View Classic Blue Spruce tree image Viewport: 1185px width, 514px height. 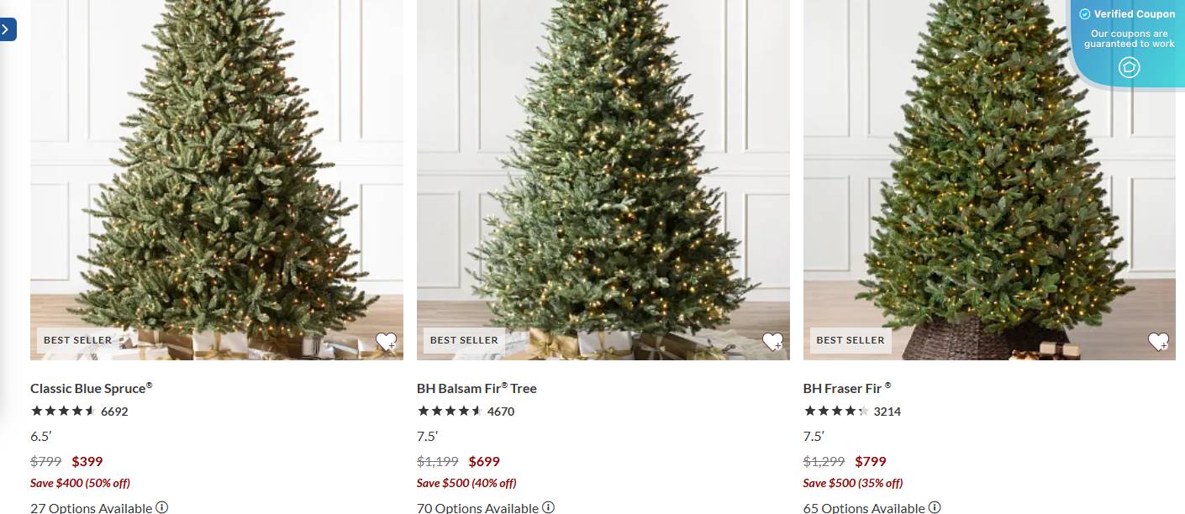(217, 180)
